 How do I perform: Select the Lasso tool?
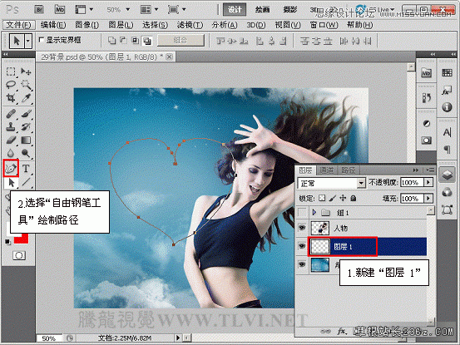click(11, 85)
